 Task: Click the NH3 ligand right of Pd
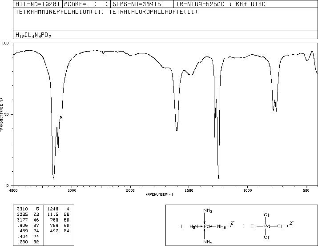pos(221,226)
